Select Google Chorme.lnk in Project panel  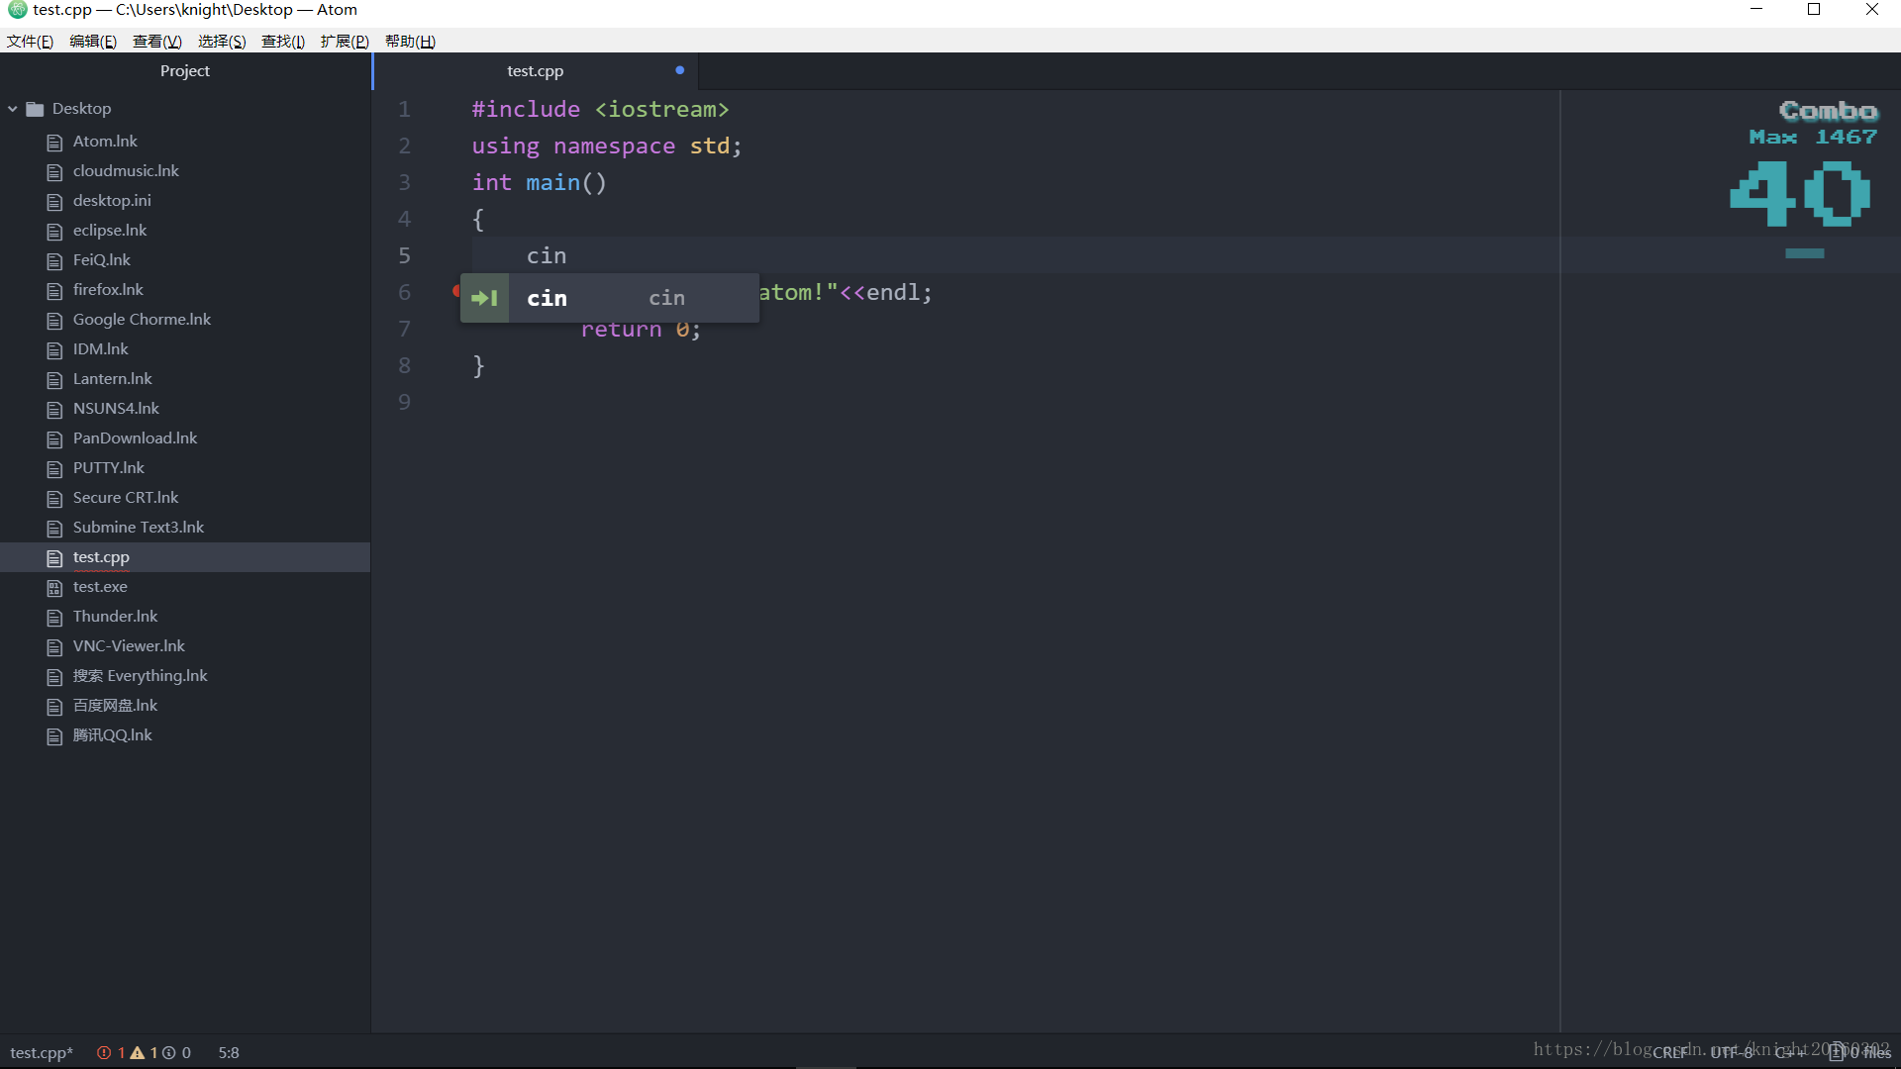(x=143, y=319)
